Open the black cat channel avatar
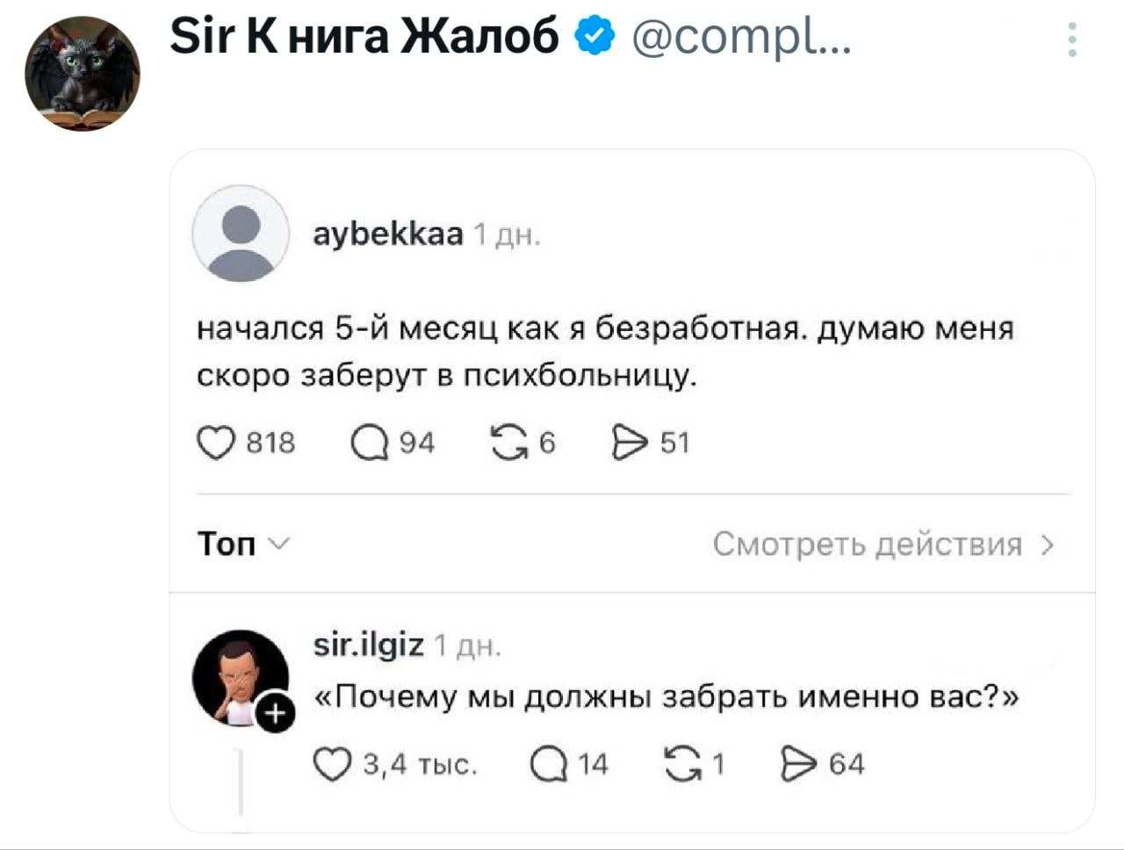Image resolution: width=1124 pixels, height=850 pixels. click(x=83, y=74)
